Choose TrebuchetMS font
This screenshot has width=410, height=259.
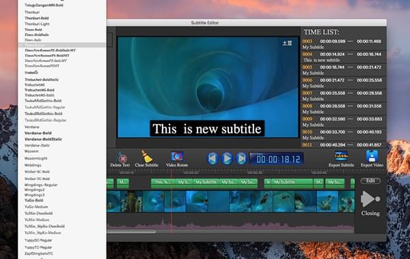tap(35, 85)
